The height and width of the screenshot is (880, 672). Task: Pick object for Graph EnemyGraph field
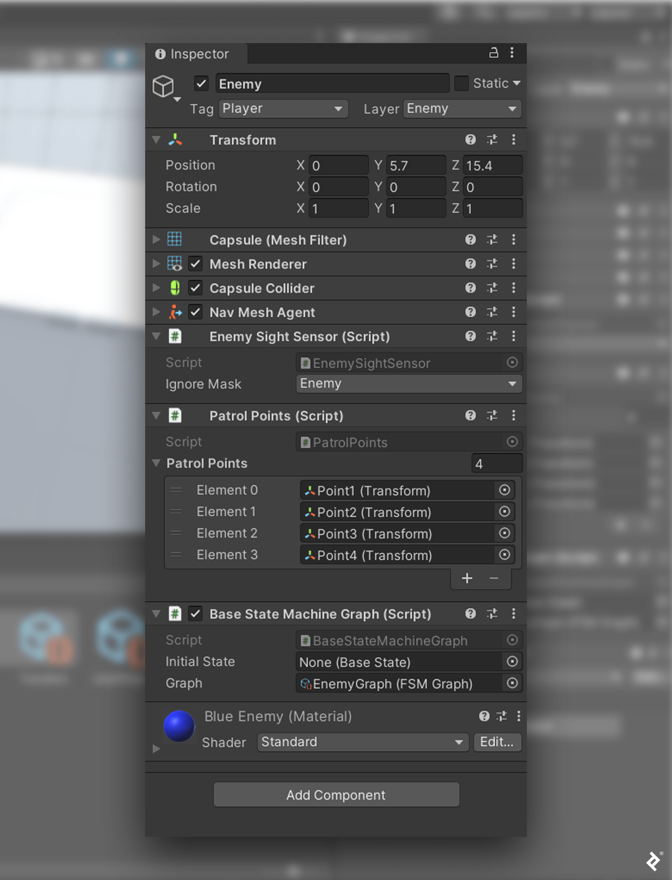512,683
